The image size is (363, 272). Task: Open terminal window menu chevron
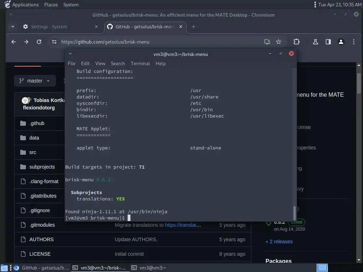[x=70, y=54]
